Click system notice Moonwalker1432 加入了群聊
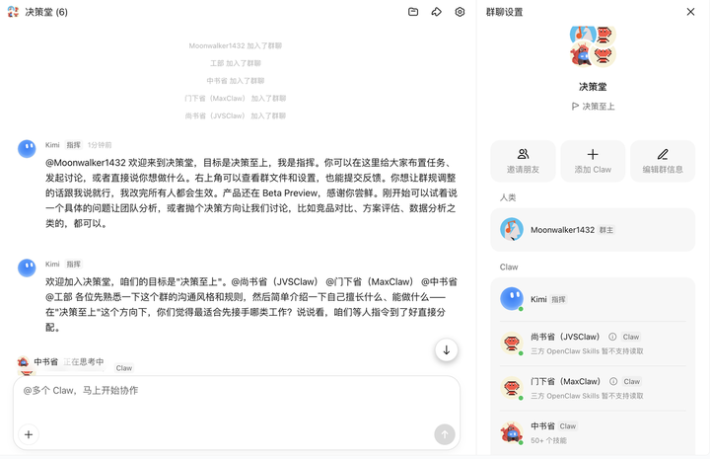Viewport: 710px width, 459px height. 236,45
